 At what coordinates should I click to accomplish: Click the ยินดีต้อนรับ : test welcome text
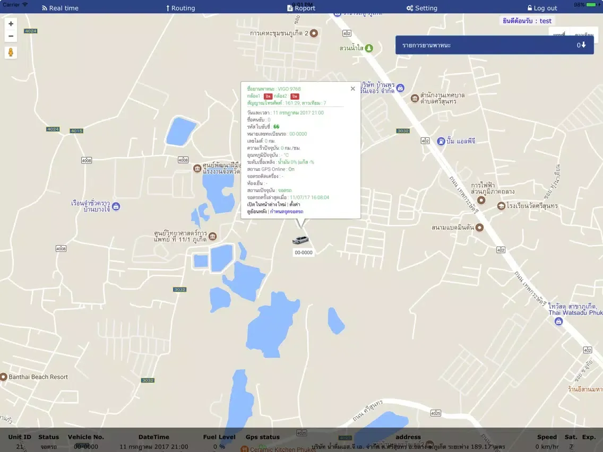click(x=527, y=21)
